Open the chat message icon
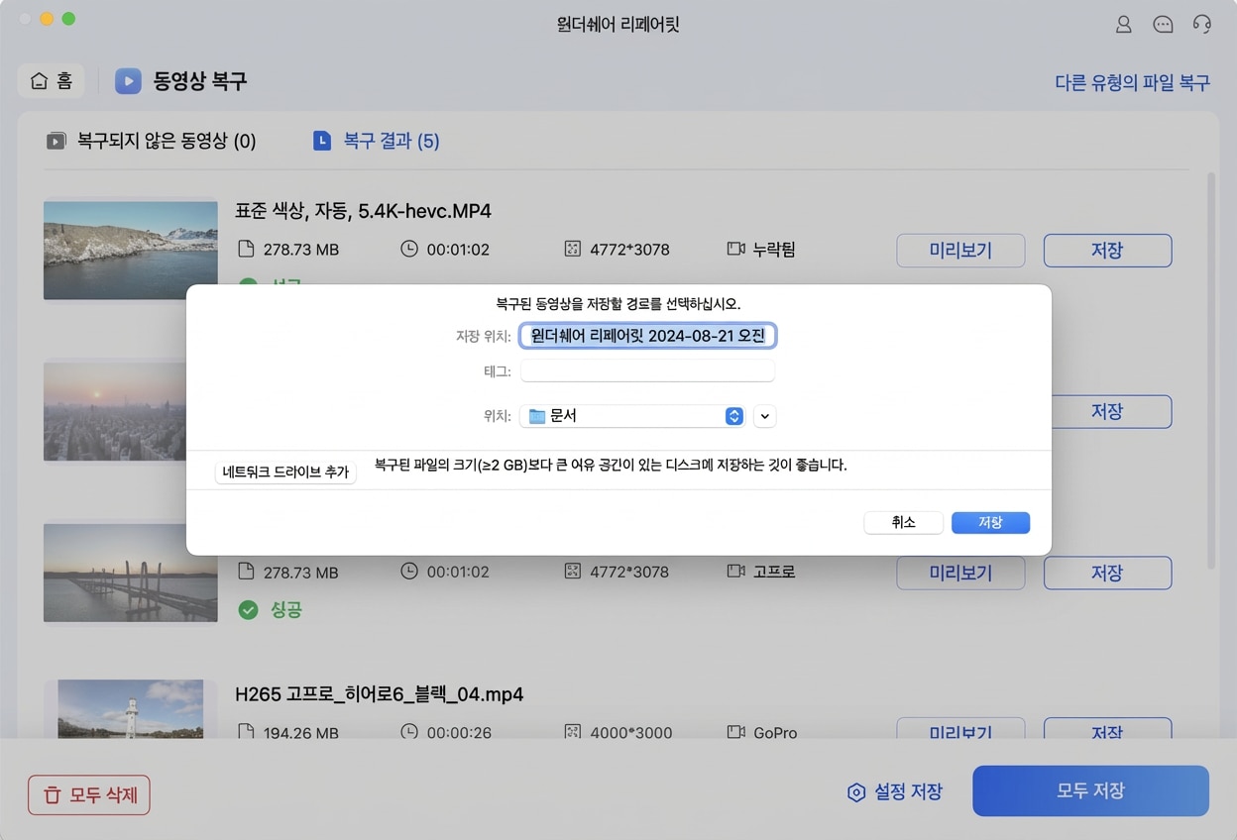The height and width of the screenshot is (840, 1237). 1163,25
